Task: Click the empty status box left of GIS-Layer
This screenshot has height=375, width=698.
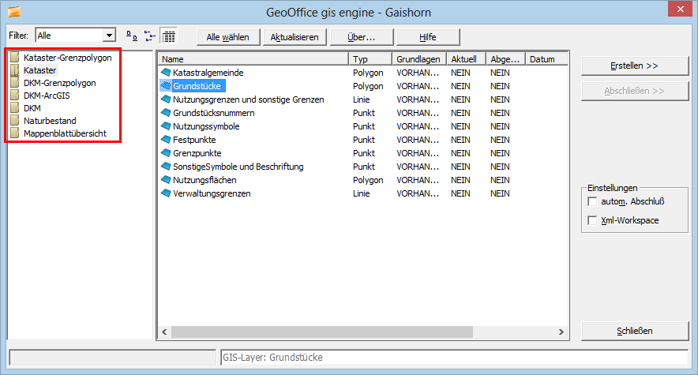Action: click(113, 357)
